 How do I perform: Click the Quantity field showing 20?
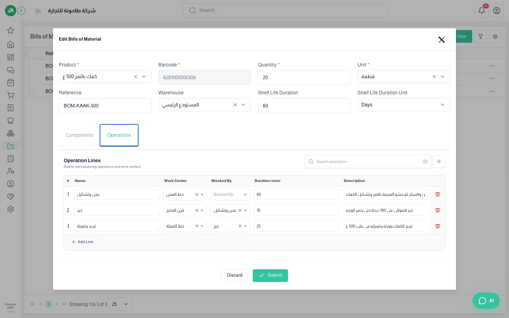(304, 77)
